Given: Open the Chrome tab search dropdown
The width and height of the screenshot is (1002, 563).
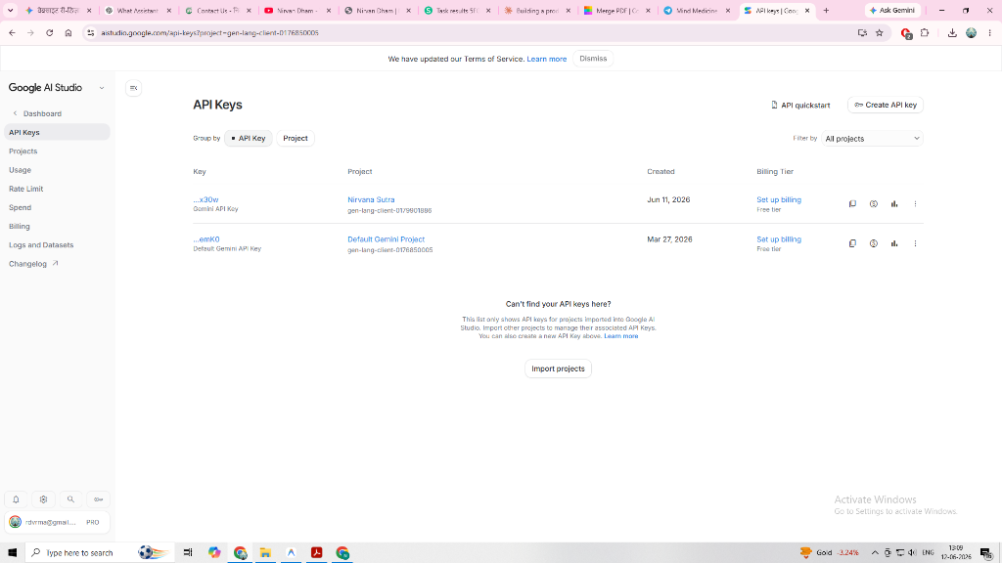Looking at the screenshot, I should pos(10,10).
